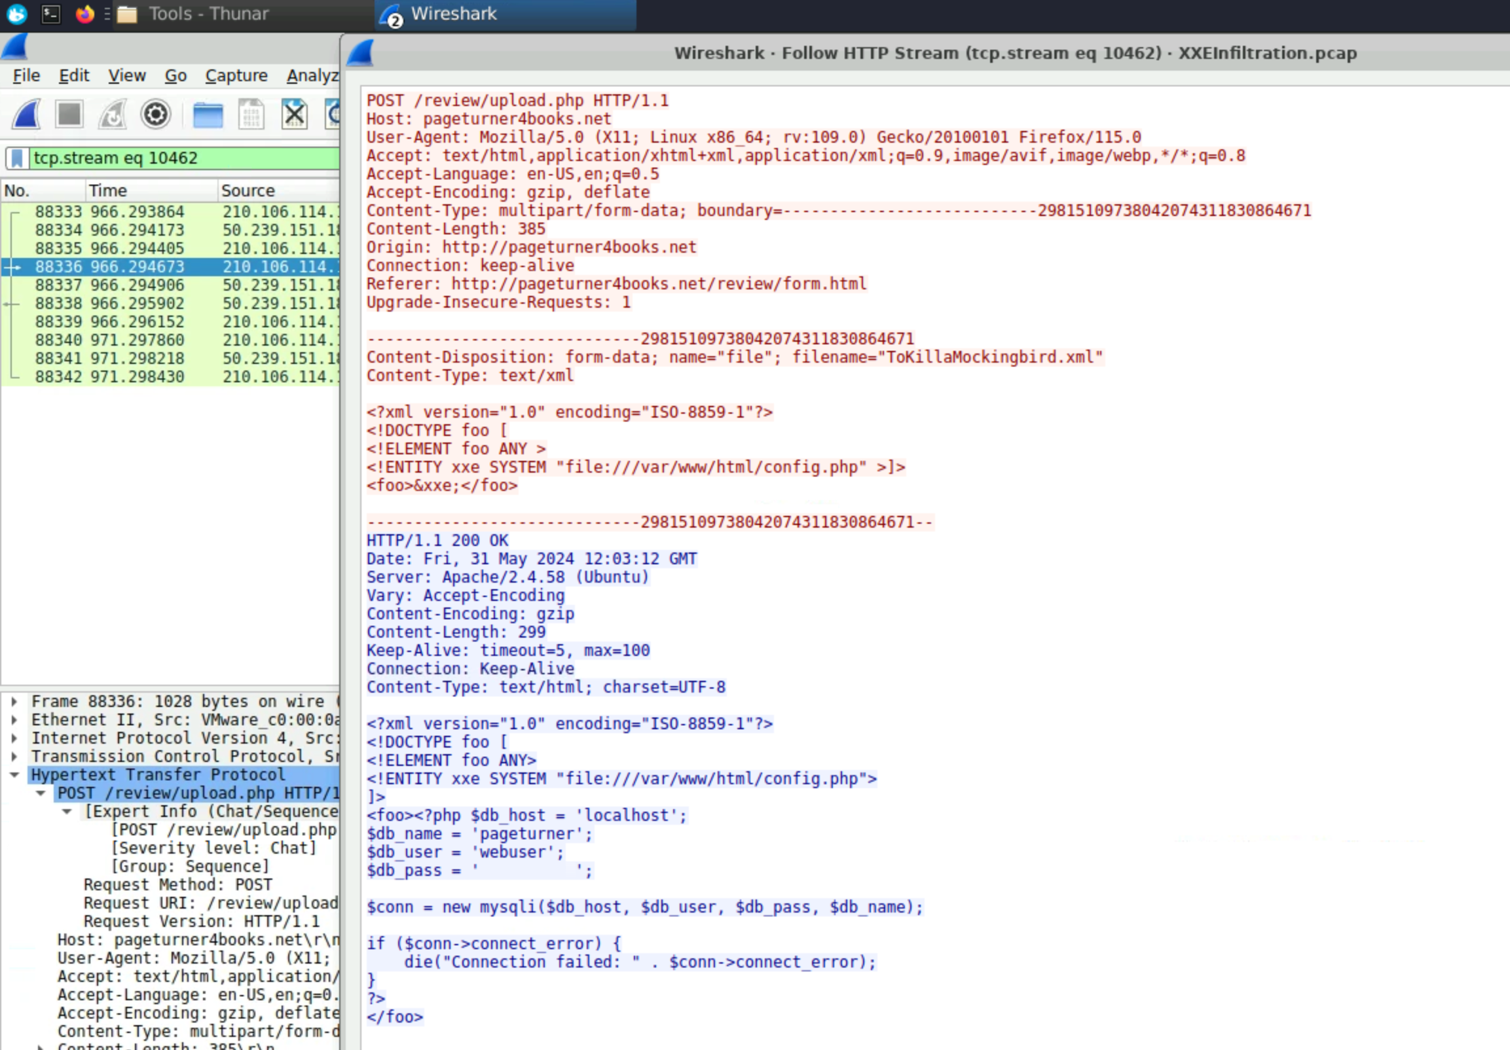Click the stop capture square icon
Viewport: 1510px width, 1050px height.
tap(69, 115)
